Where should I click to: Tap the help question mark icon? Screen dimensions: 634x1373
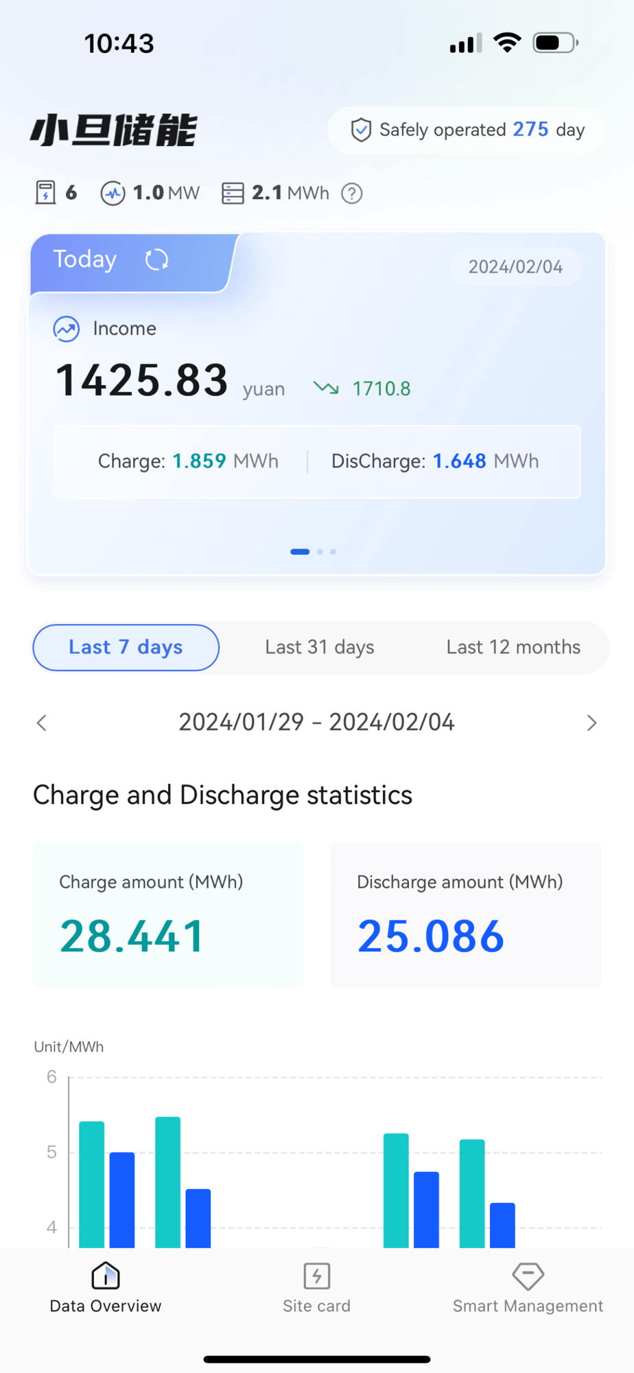pyautogui.click(x=352, y=194)
